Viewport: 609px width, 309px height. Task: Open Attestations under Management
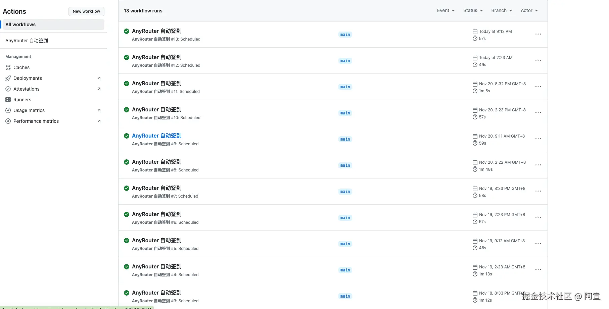click(x=54, y=89)
